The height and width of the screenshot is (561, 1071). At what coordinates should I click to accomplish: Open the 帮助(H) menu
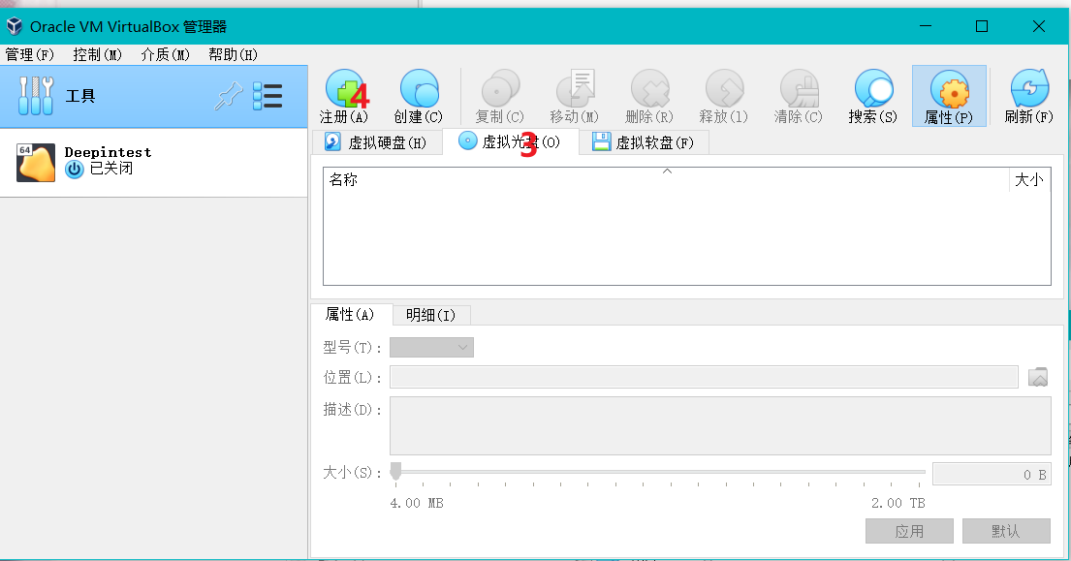233,54
